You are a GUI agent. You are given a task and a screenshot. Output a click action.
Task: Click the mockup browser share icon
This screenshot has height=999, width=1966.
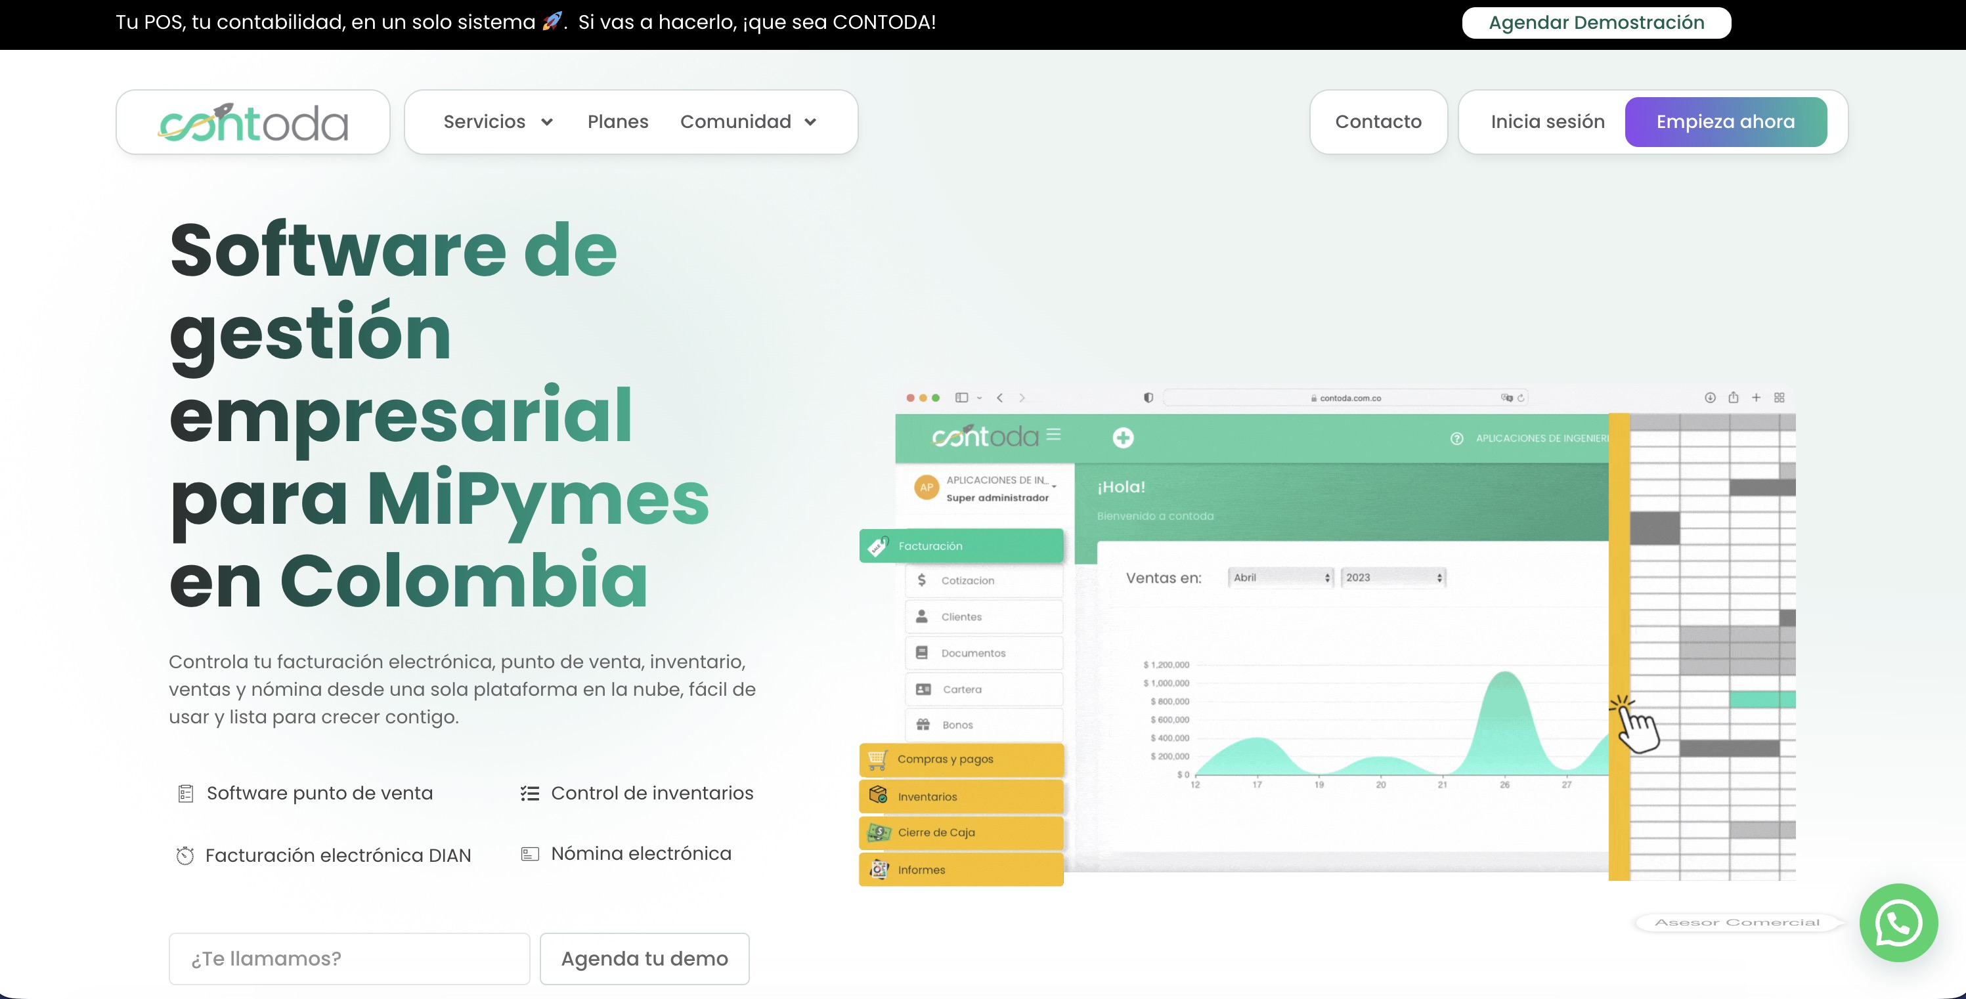1734,397
